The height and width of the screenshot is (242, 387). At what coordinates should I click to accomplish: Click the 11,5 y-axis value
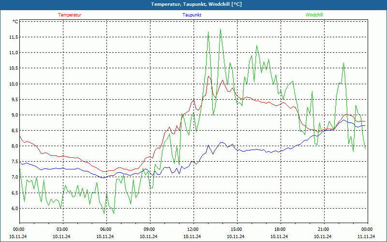pos(13,37)
